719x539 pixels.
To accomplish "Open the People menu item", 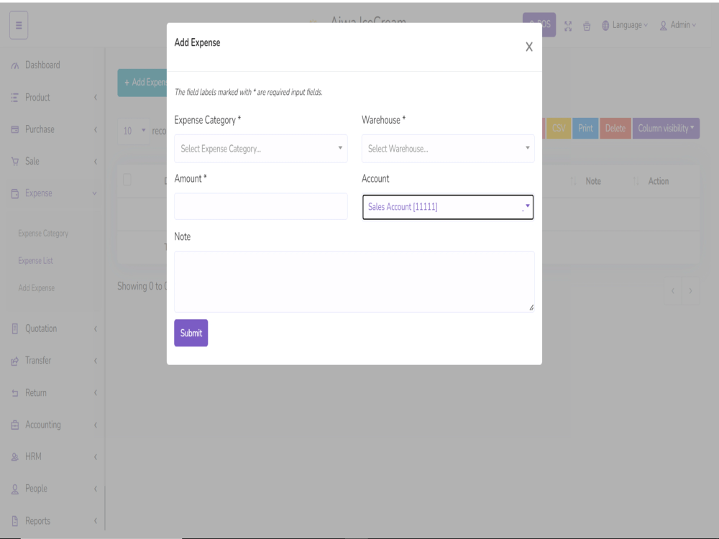I will (x=36, y=489).
